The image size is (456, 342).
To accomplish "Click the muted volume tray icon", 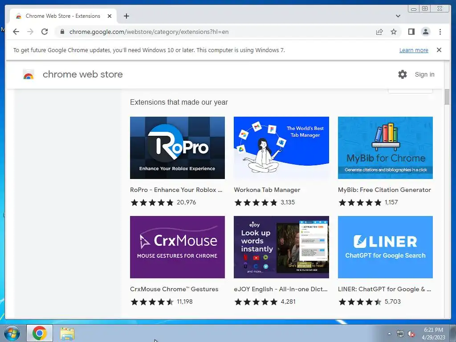I will pyautogui.click(x=411, y=334).
